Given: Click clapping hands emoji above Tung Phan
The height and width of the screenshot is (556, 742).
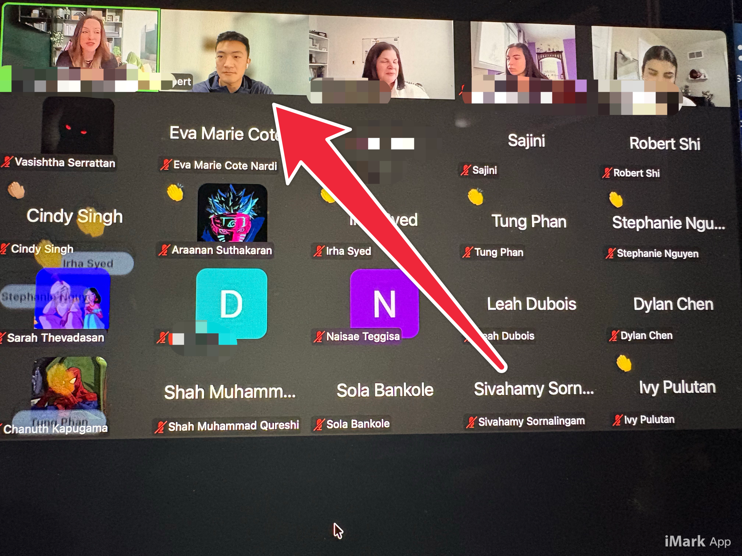Looking at the screenshot, I should point(475,197).
